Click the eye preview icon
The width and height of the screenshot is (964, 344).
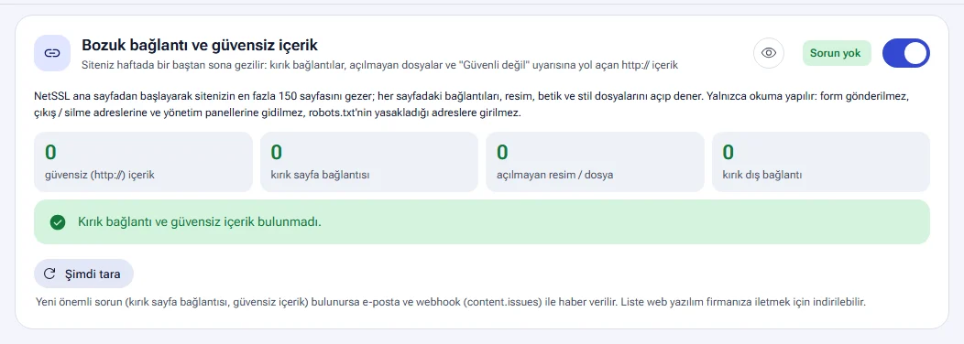pyautogui.click(x=769, y=53)
